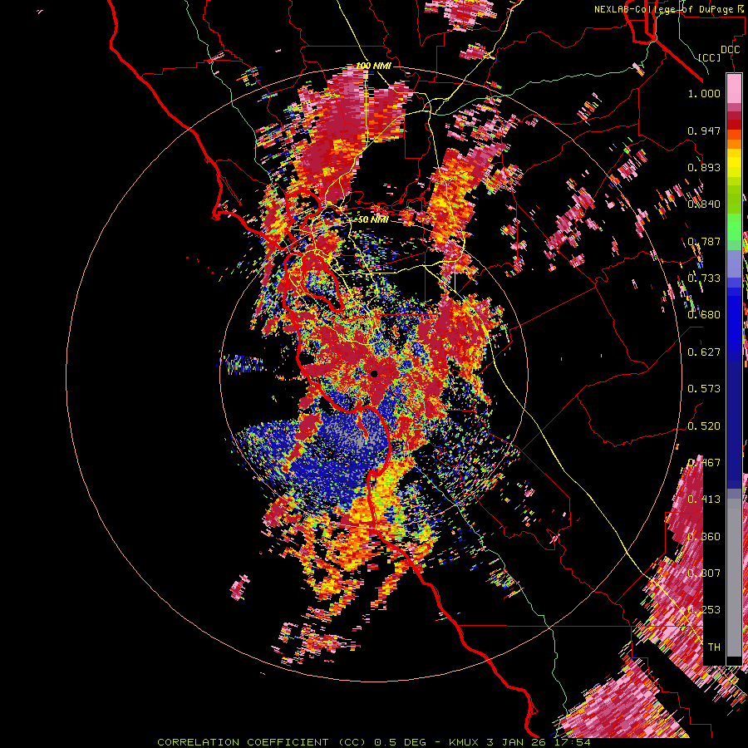
Task: Click the TH threshold label in legend
Action: pyautogui.click(x=714, y=647)
